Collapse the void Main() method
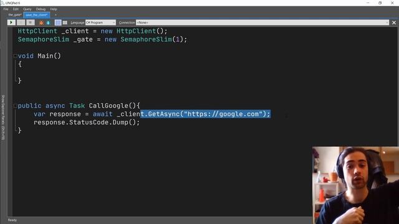Viewport: 399px width, 224px height. pyautogui.click(x=15, y=56)
